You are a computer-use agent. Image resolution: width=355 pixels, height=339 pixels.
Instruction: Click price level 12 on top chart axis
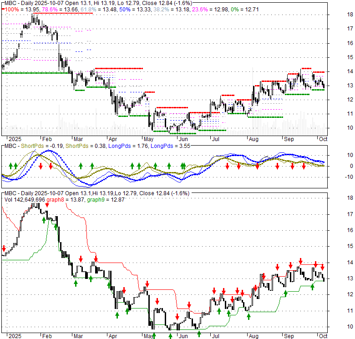point(350,99)
